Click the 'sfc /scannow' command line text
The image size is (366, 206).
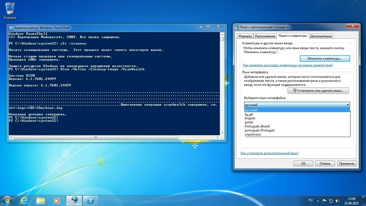coord(73,43)
